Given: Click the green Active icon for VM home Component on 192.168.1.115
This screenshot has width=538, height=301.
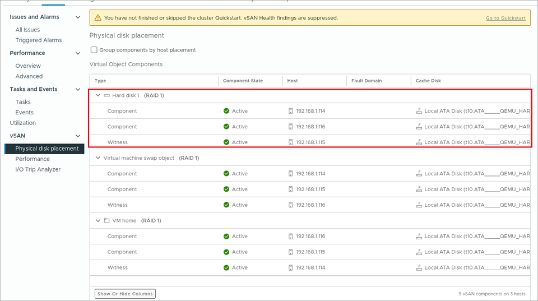Looking at the screenshot, I should click(226, 252).
